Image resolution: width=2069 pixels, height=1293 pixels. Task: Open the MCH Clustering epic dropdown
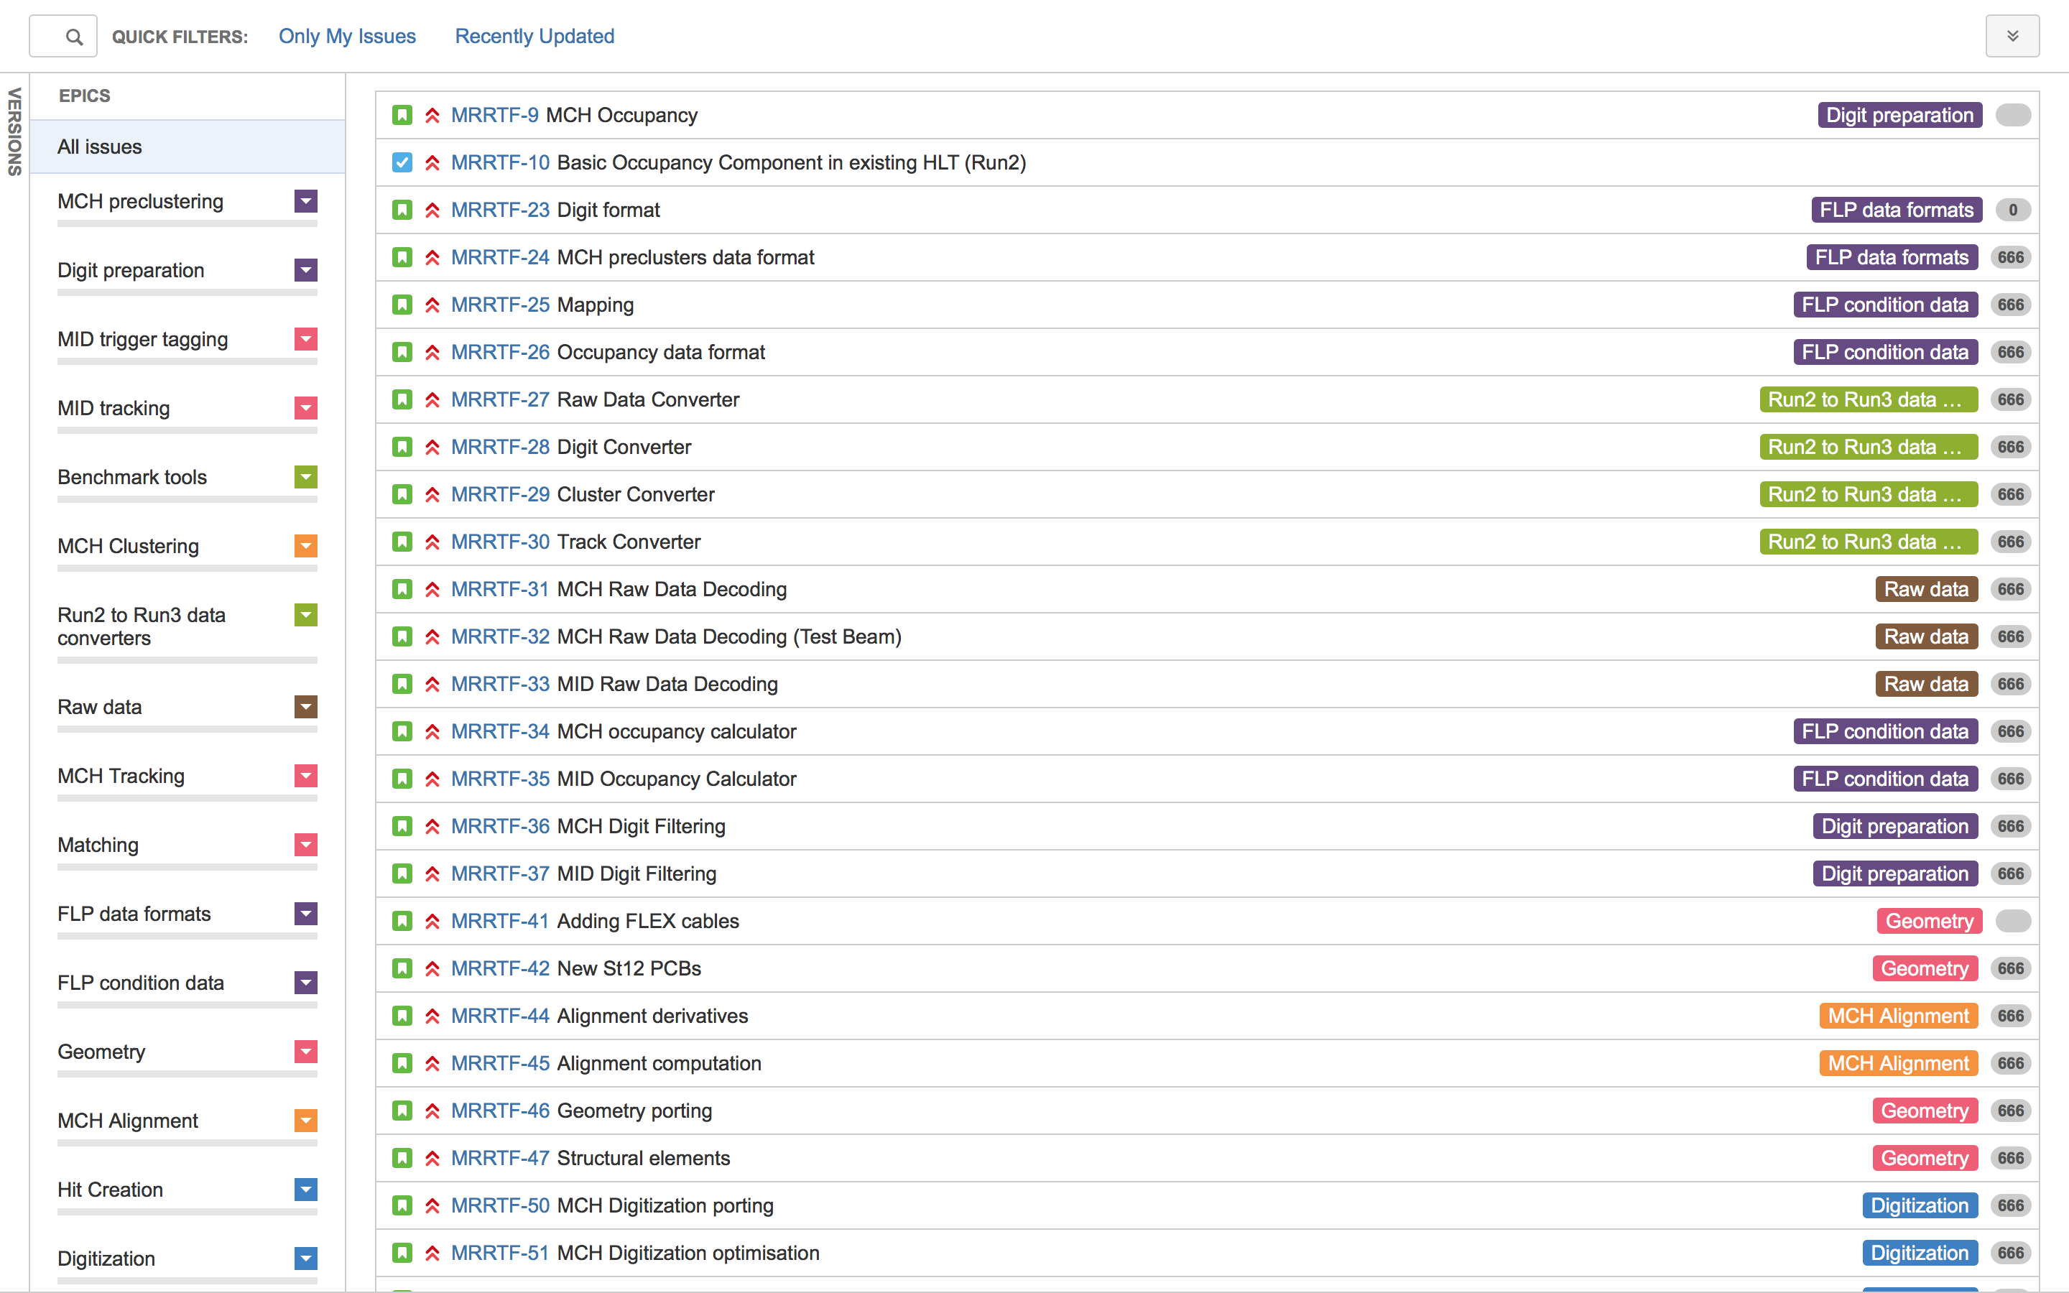click(306, 546)
